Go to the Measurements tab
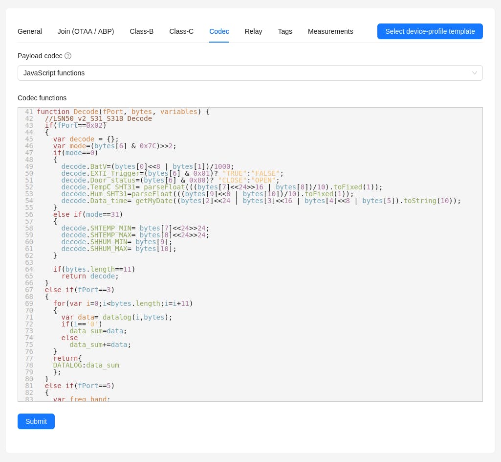 [x=330, y=31]
